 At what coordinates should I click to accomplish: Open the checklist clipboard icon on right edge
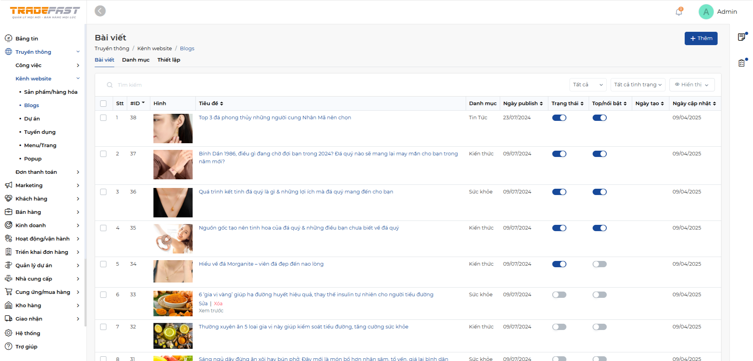point(742,63)
